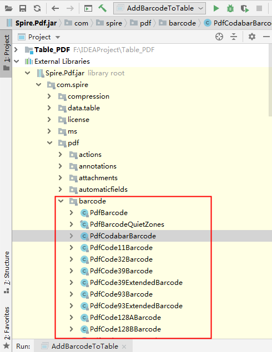Click the barcode package folder icon in tree

73,201
